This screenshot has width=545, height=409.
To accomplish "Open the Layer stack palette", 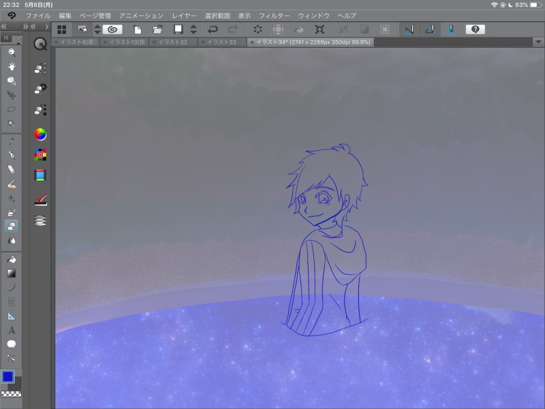I will 40,220.
